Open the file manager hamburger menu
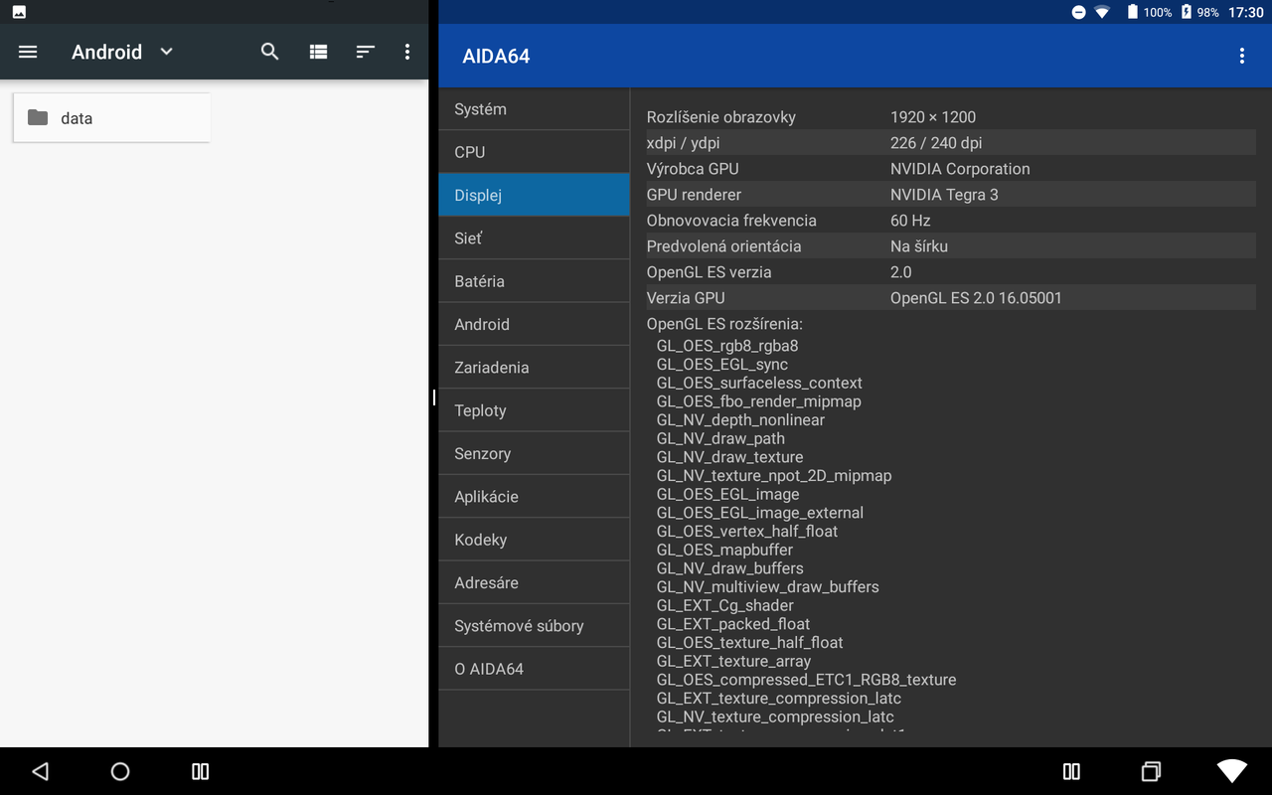 pos(28,52)
